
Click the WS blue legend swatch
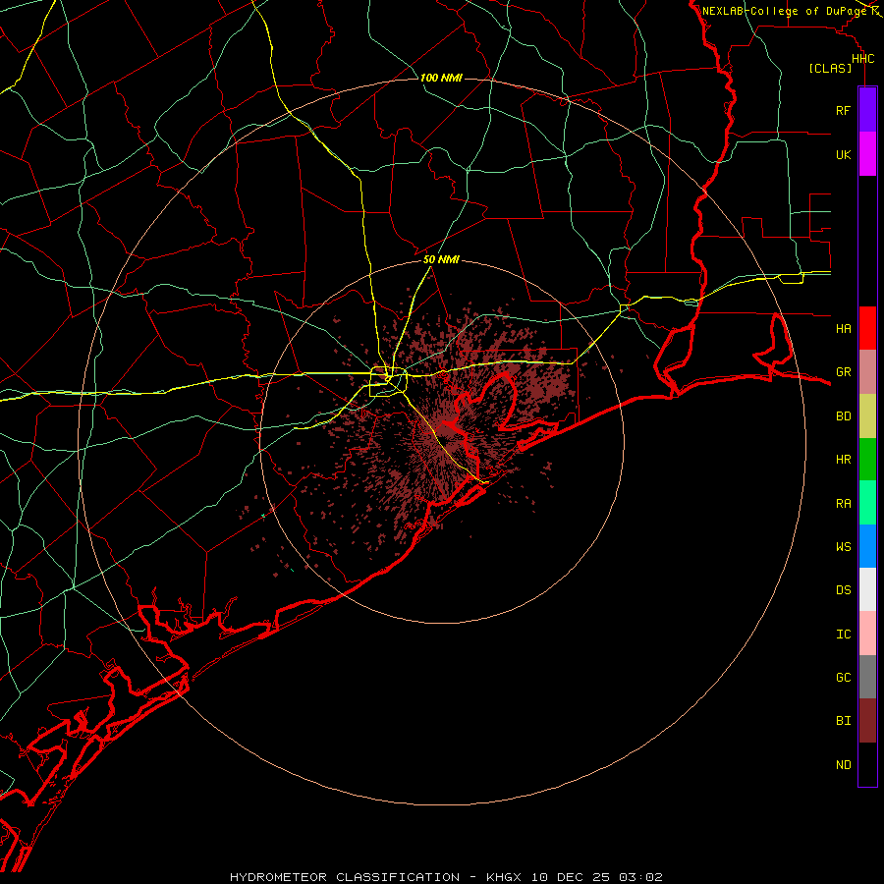click(867, 546)
